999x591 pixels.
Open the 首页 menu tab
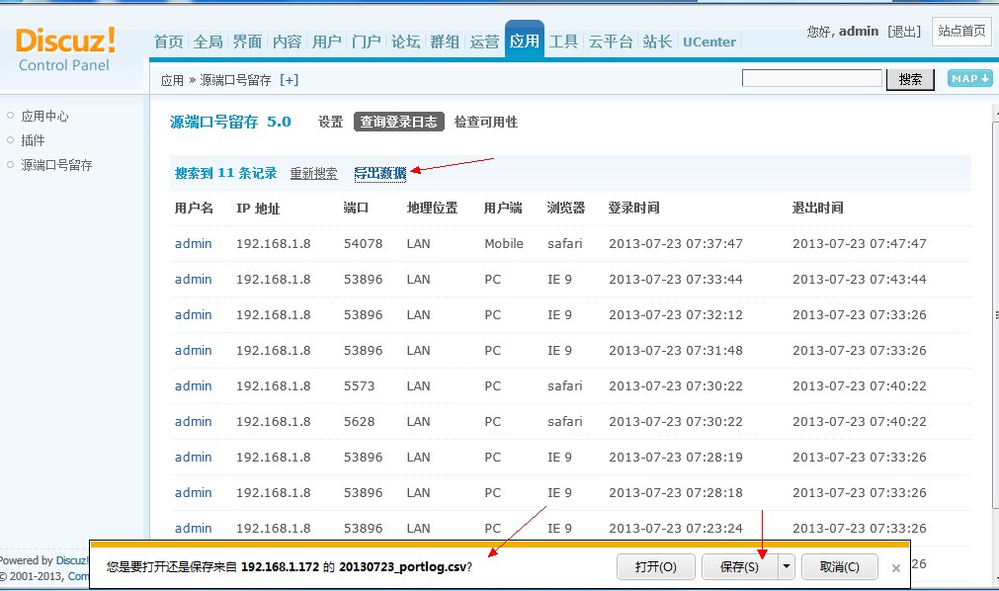pyautogui.click(x=169, y=42)
